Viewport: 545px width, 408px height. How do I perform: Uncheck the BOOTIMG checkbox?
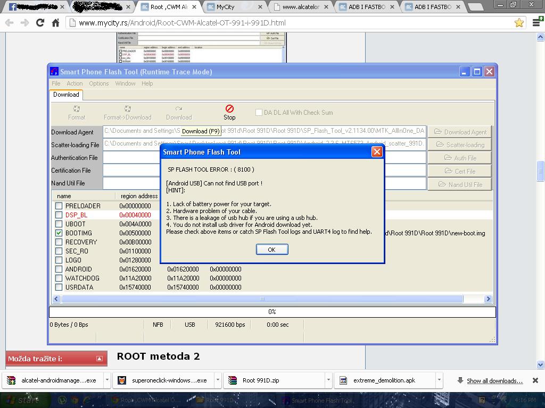[x=59, y=233]
